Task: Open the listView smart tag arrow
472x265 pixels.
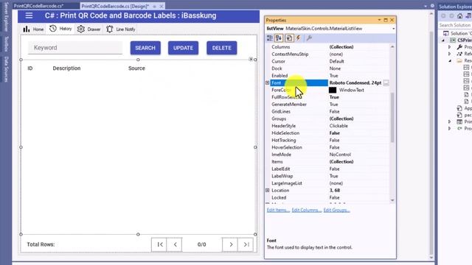Action: click(x=251, y=59)
